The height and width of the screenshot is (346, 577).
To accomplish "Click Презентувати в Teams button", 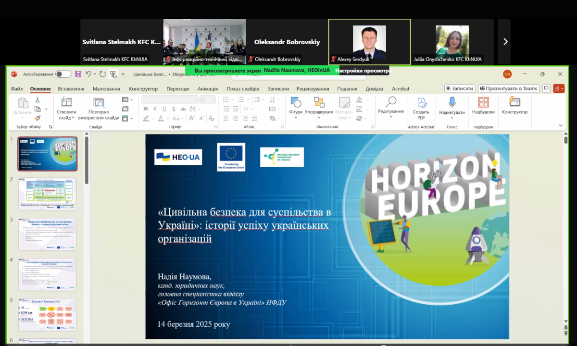I will (508, 88).
